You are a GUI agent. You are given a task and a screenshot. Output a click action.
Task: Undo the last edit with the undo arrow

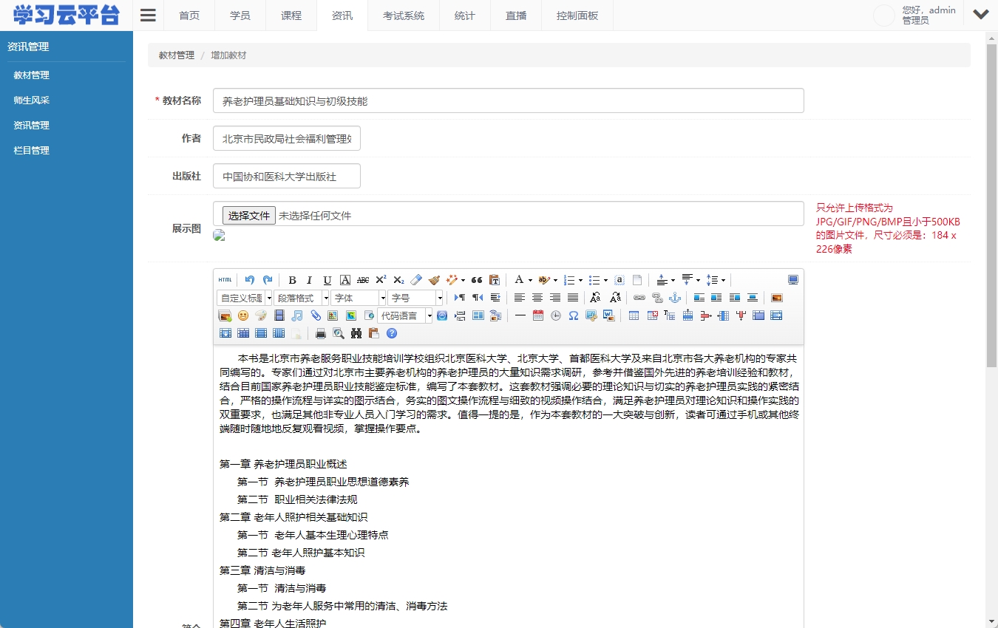coord(249,279)
